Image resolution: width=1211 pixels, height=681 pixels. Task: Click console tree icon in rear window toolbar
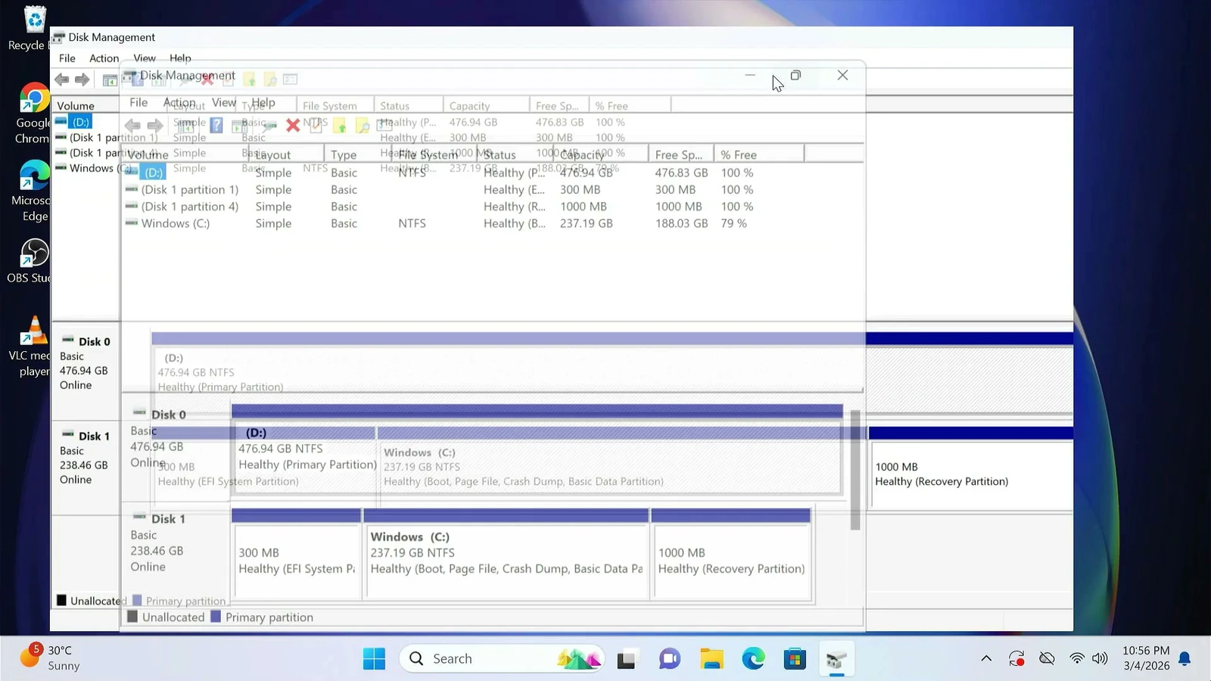click(110, 79)
